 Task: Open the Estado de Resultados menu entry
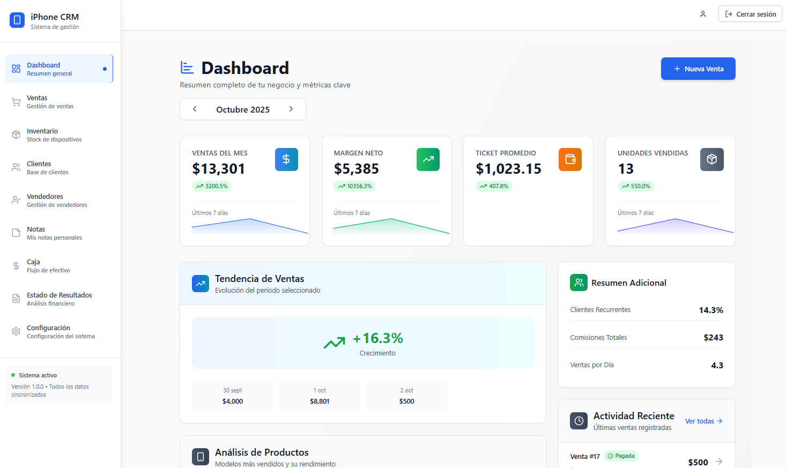60,298
